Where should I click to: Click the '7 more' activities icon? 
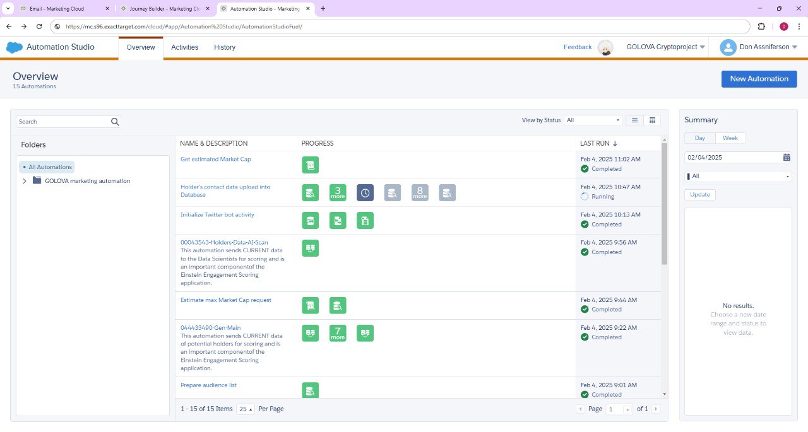click(x=338, y=333)
